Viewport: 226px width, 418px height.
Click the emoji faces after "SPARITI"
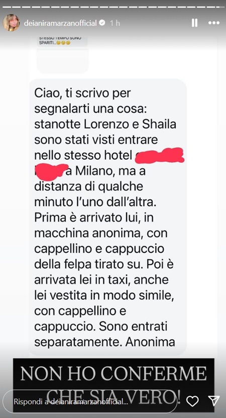(x=63, y=43)
